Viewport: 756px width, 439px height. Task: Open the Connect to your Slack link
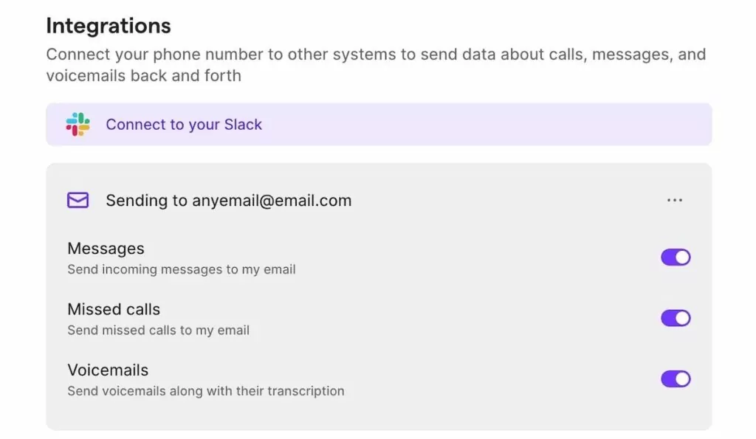[x=184, y=125]
